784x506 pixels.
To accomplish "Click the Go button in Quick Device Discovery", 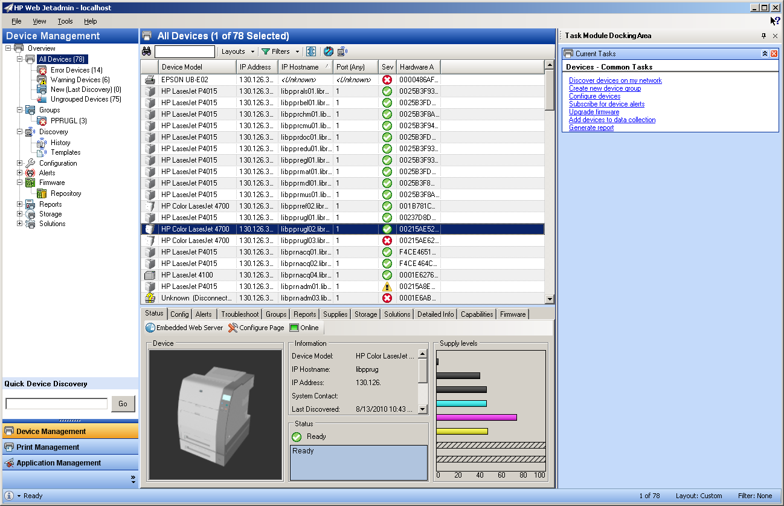I will pos(123,404).
